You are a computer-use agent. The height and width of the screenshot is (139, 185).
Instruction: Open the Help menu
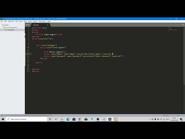(x=49, y=21)
